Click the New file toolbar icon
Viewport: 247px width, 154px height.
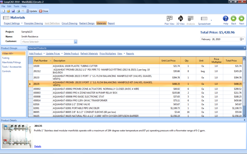click(4, 11)
